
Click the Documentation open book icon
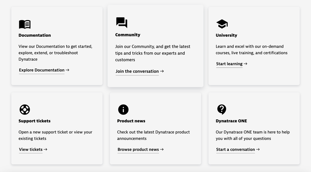click(25, 24)
